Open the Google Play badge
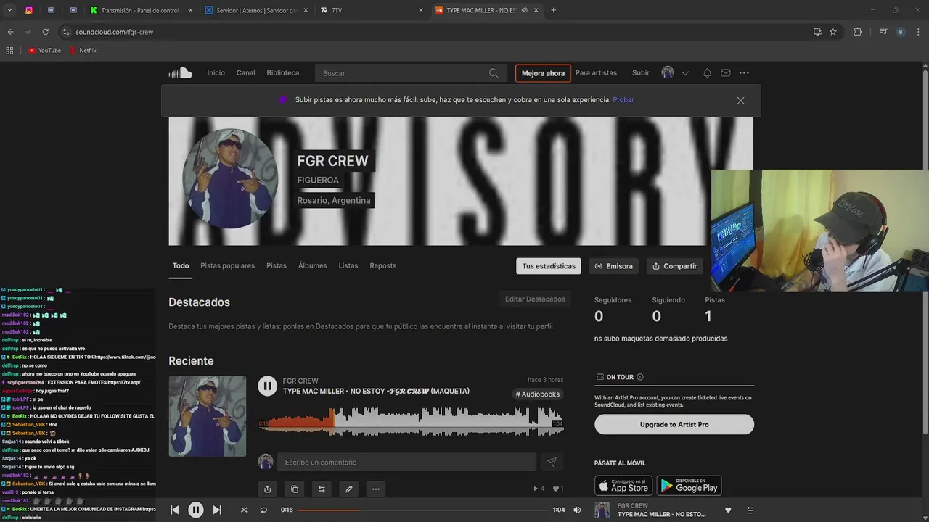The width and height of the screenshot is (929, 522). click(689, 485)
